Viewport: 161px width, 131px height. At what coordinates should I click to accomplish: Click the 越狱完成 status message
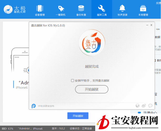[92, 66]
